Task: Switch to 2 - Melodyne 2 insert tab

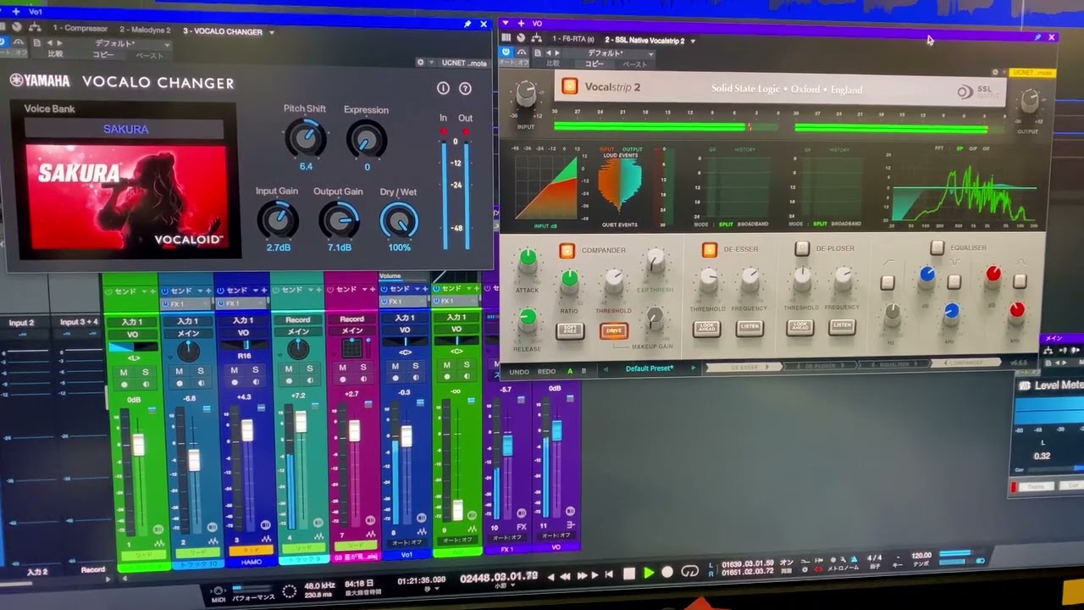Action: point(145,30)
